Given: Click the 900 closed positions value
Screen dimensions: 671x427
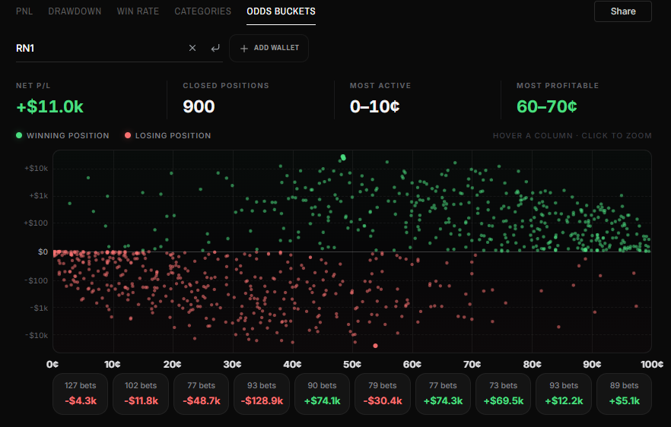Looking at the screenshot, I should pyautogui.click(x=199, y=106).
